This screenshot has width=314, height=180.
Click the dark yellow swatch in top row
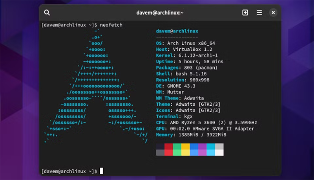point(186,146)
